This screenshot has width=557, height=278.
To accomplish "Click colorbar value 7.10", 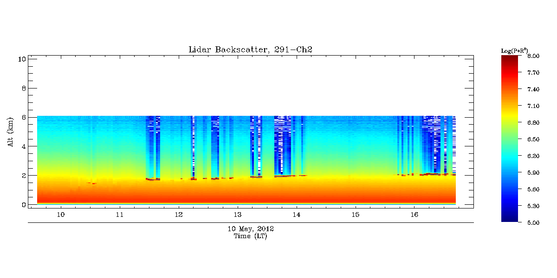I will click(533, 106).
